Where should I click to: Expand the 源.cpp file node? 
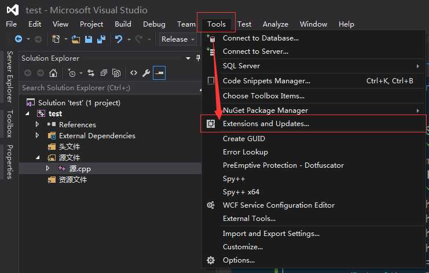[47, 168]
